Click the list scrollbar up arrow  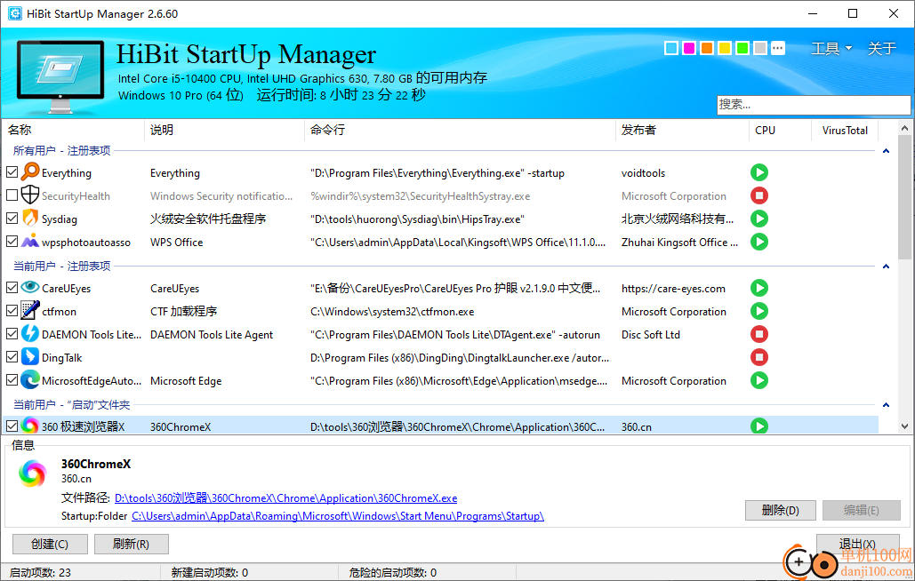pyautogui.click(x=904, y=128)
